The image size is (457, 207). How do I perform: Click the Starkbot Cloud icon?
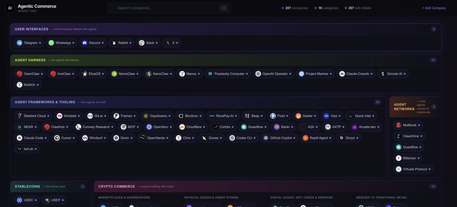tap(19, 116)
